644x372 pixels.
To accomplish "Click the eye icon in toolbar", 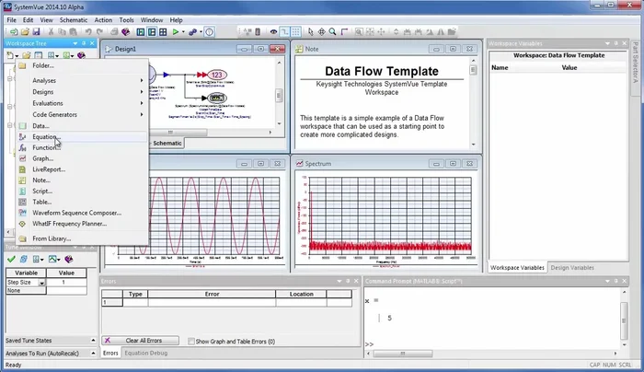I will click(x=273, y=31).
